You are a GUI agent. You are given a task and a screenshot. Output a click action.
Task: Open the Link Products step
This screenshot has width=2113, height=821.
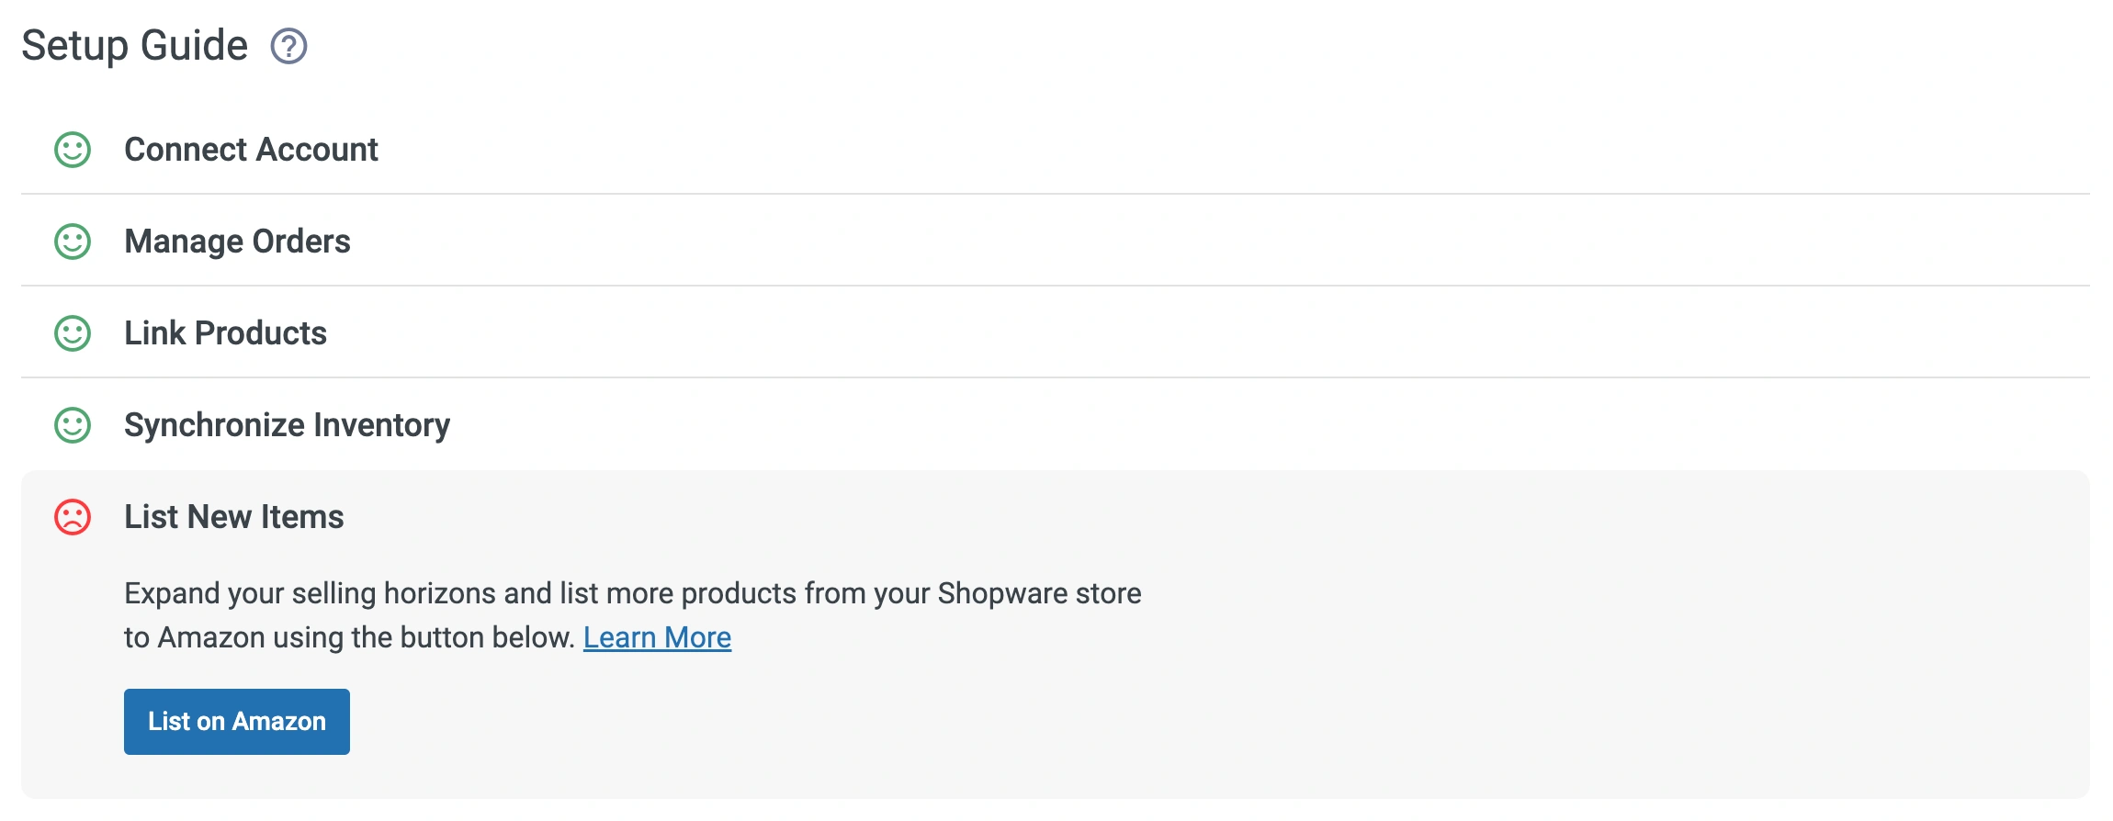225,332
